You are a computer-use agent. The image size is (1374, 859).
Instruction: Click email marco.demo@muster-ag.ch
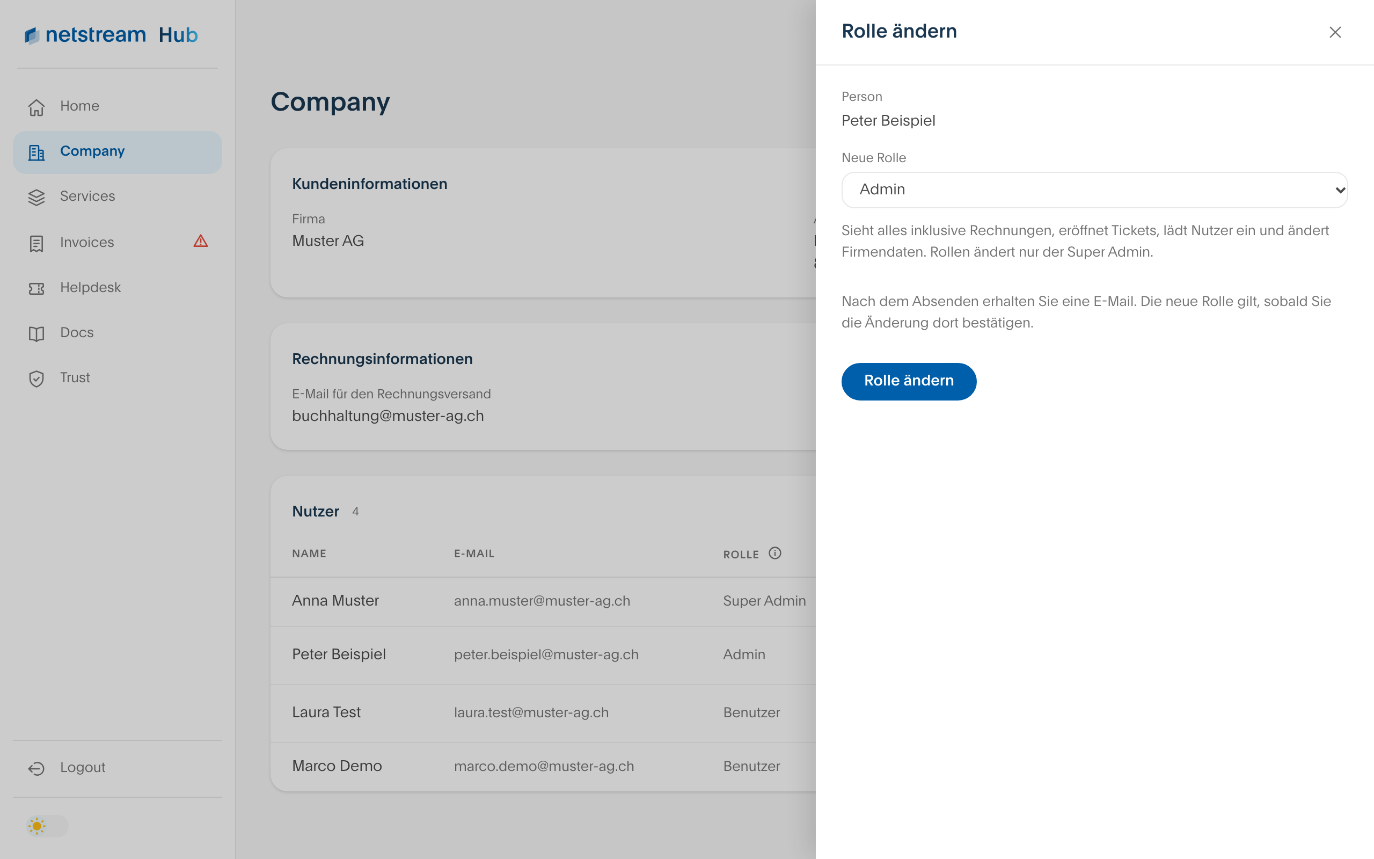pyautogui.click(x=544, y=767)
